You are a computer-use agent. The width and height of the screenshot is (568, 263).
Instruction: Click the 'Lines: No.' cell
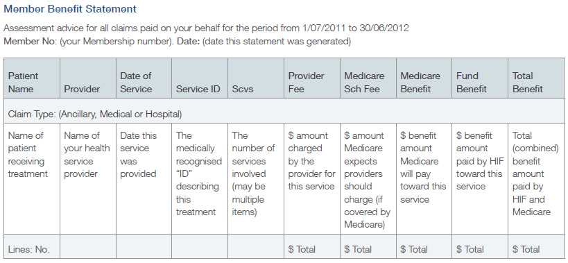point(32,246)
